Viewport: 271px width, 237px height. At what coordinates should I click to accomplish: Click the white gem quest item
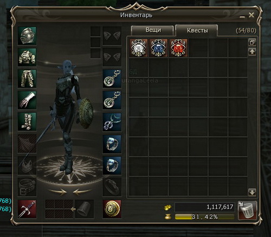pos(139,48)
